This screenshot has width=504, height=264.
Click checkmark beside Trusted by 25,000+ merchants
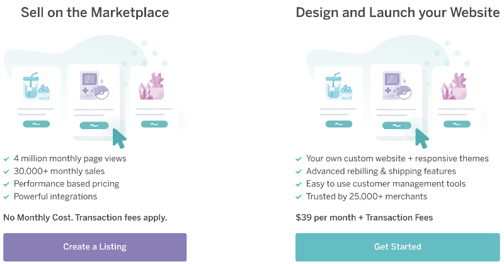(x=299, y=197)
